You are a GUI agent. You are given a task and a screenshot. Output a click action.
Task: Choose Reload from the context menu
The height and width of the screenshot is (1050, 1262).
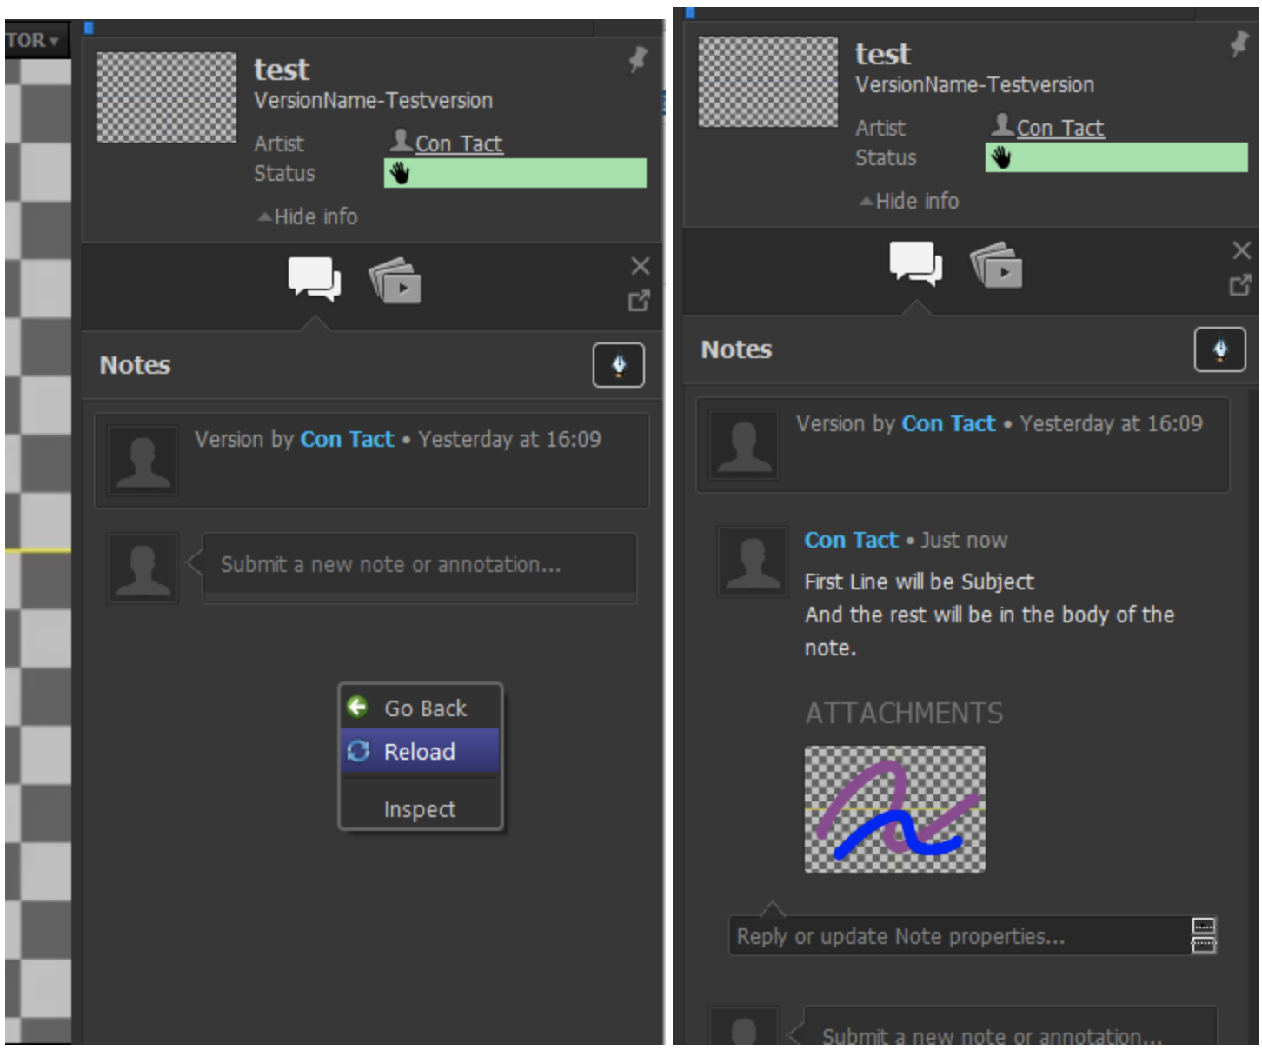click(x=420, y=751)
